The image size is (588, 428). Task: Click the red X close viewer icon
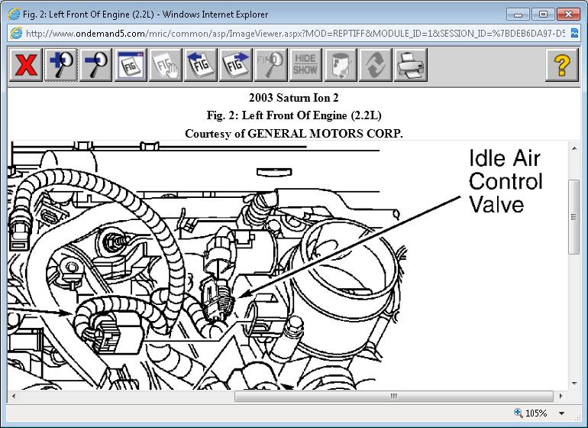click(25, 66)
